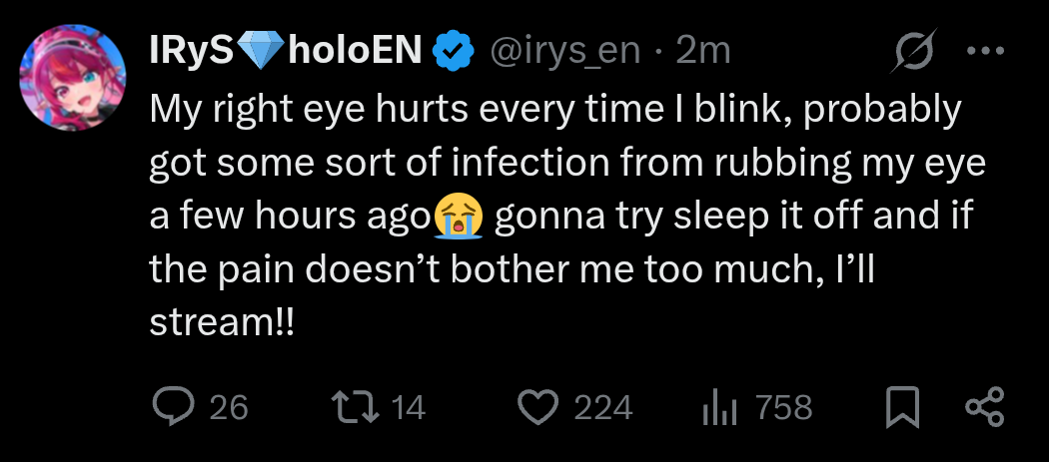Click the reply count showing 26

230,407
